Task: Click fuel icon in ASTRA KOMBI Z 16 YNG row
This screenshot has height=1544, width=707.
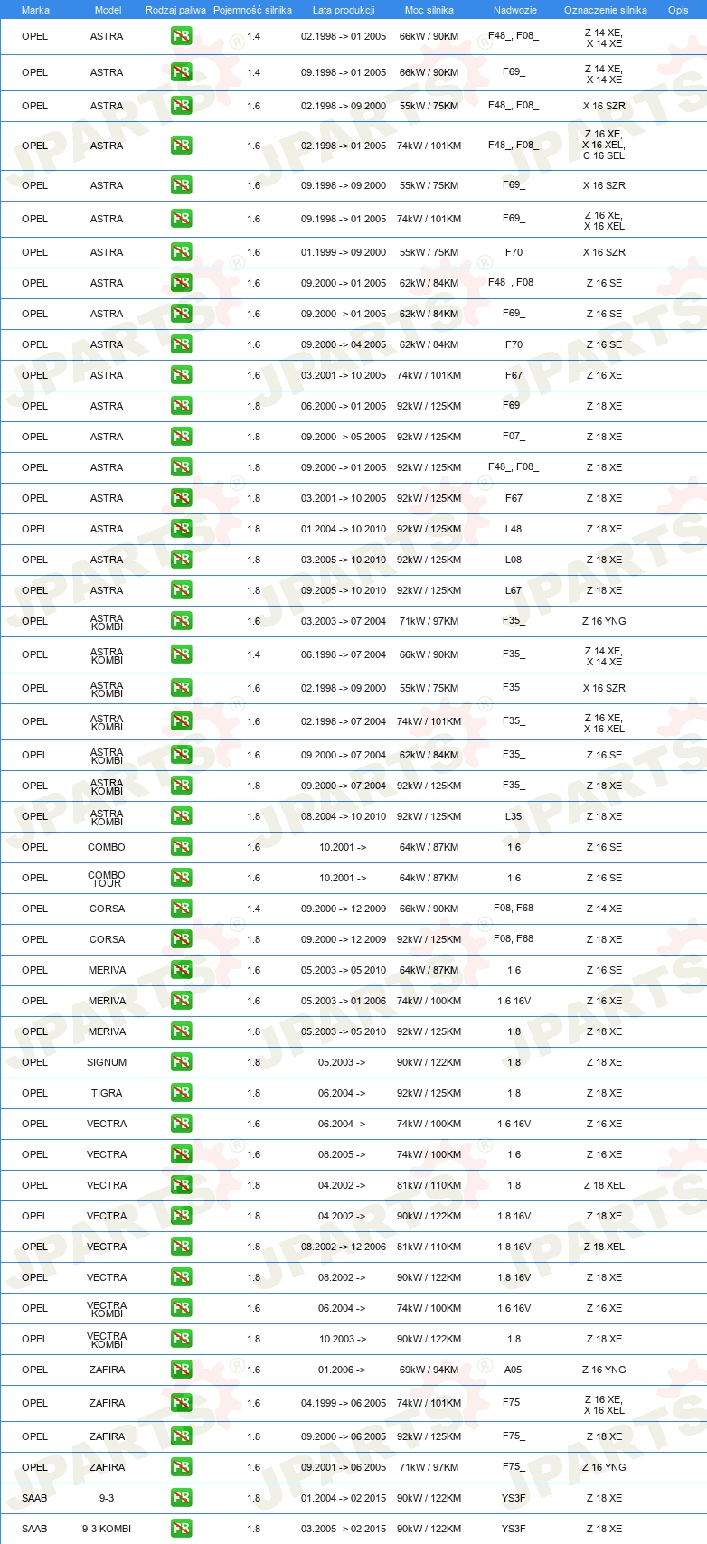Action: tap(181, 621)
